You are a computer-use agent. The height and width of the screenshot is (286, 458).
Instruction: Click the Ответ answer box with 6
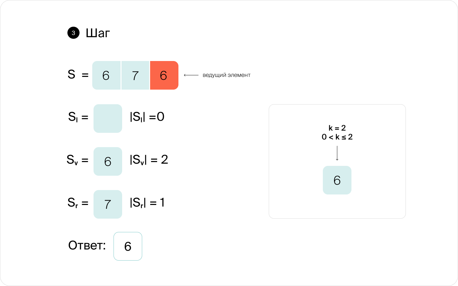coord(128,246)
